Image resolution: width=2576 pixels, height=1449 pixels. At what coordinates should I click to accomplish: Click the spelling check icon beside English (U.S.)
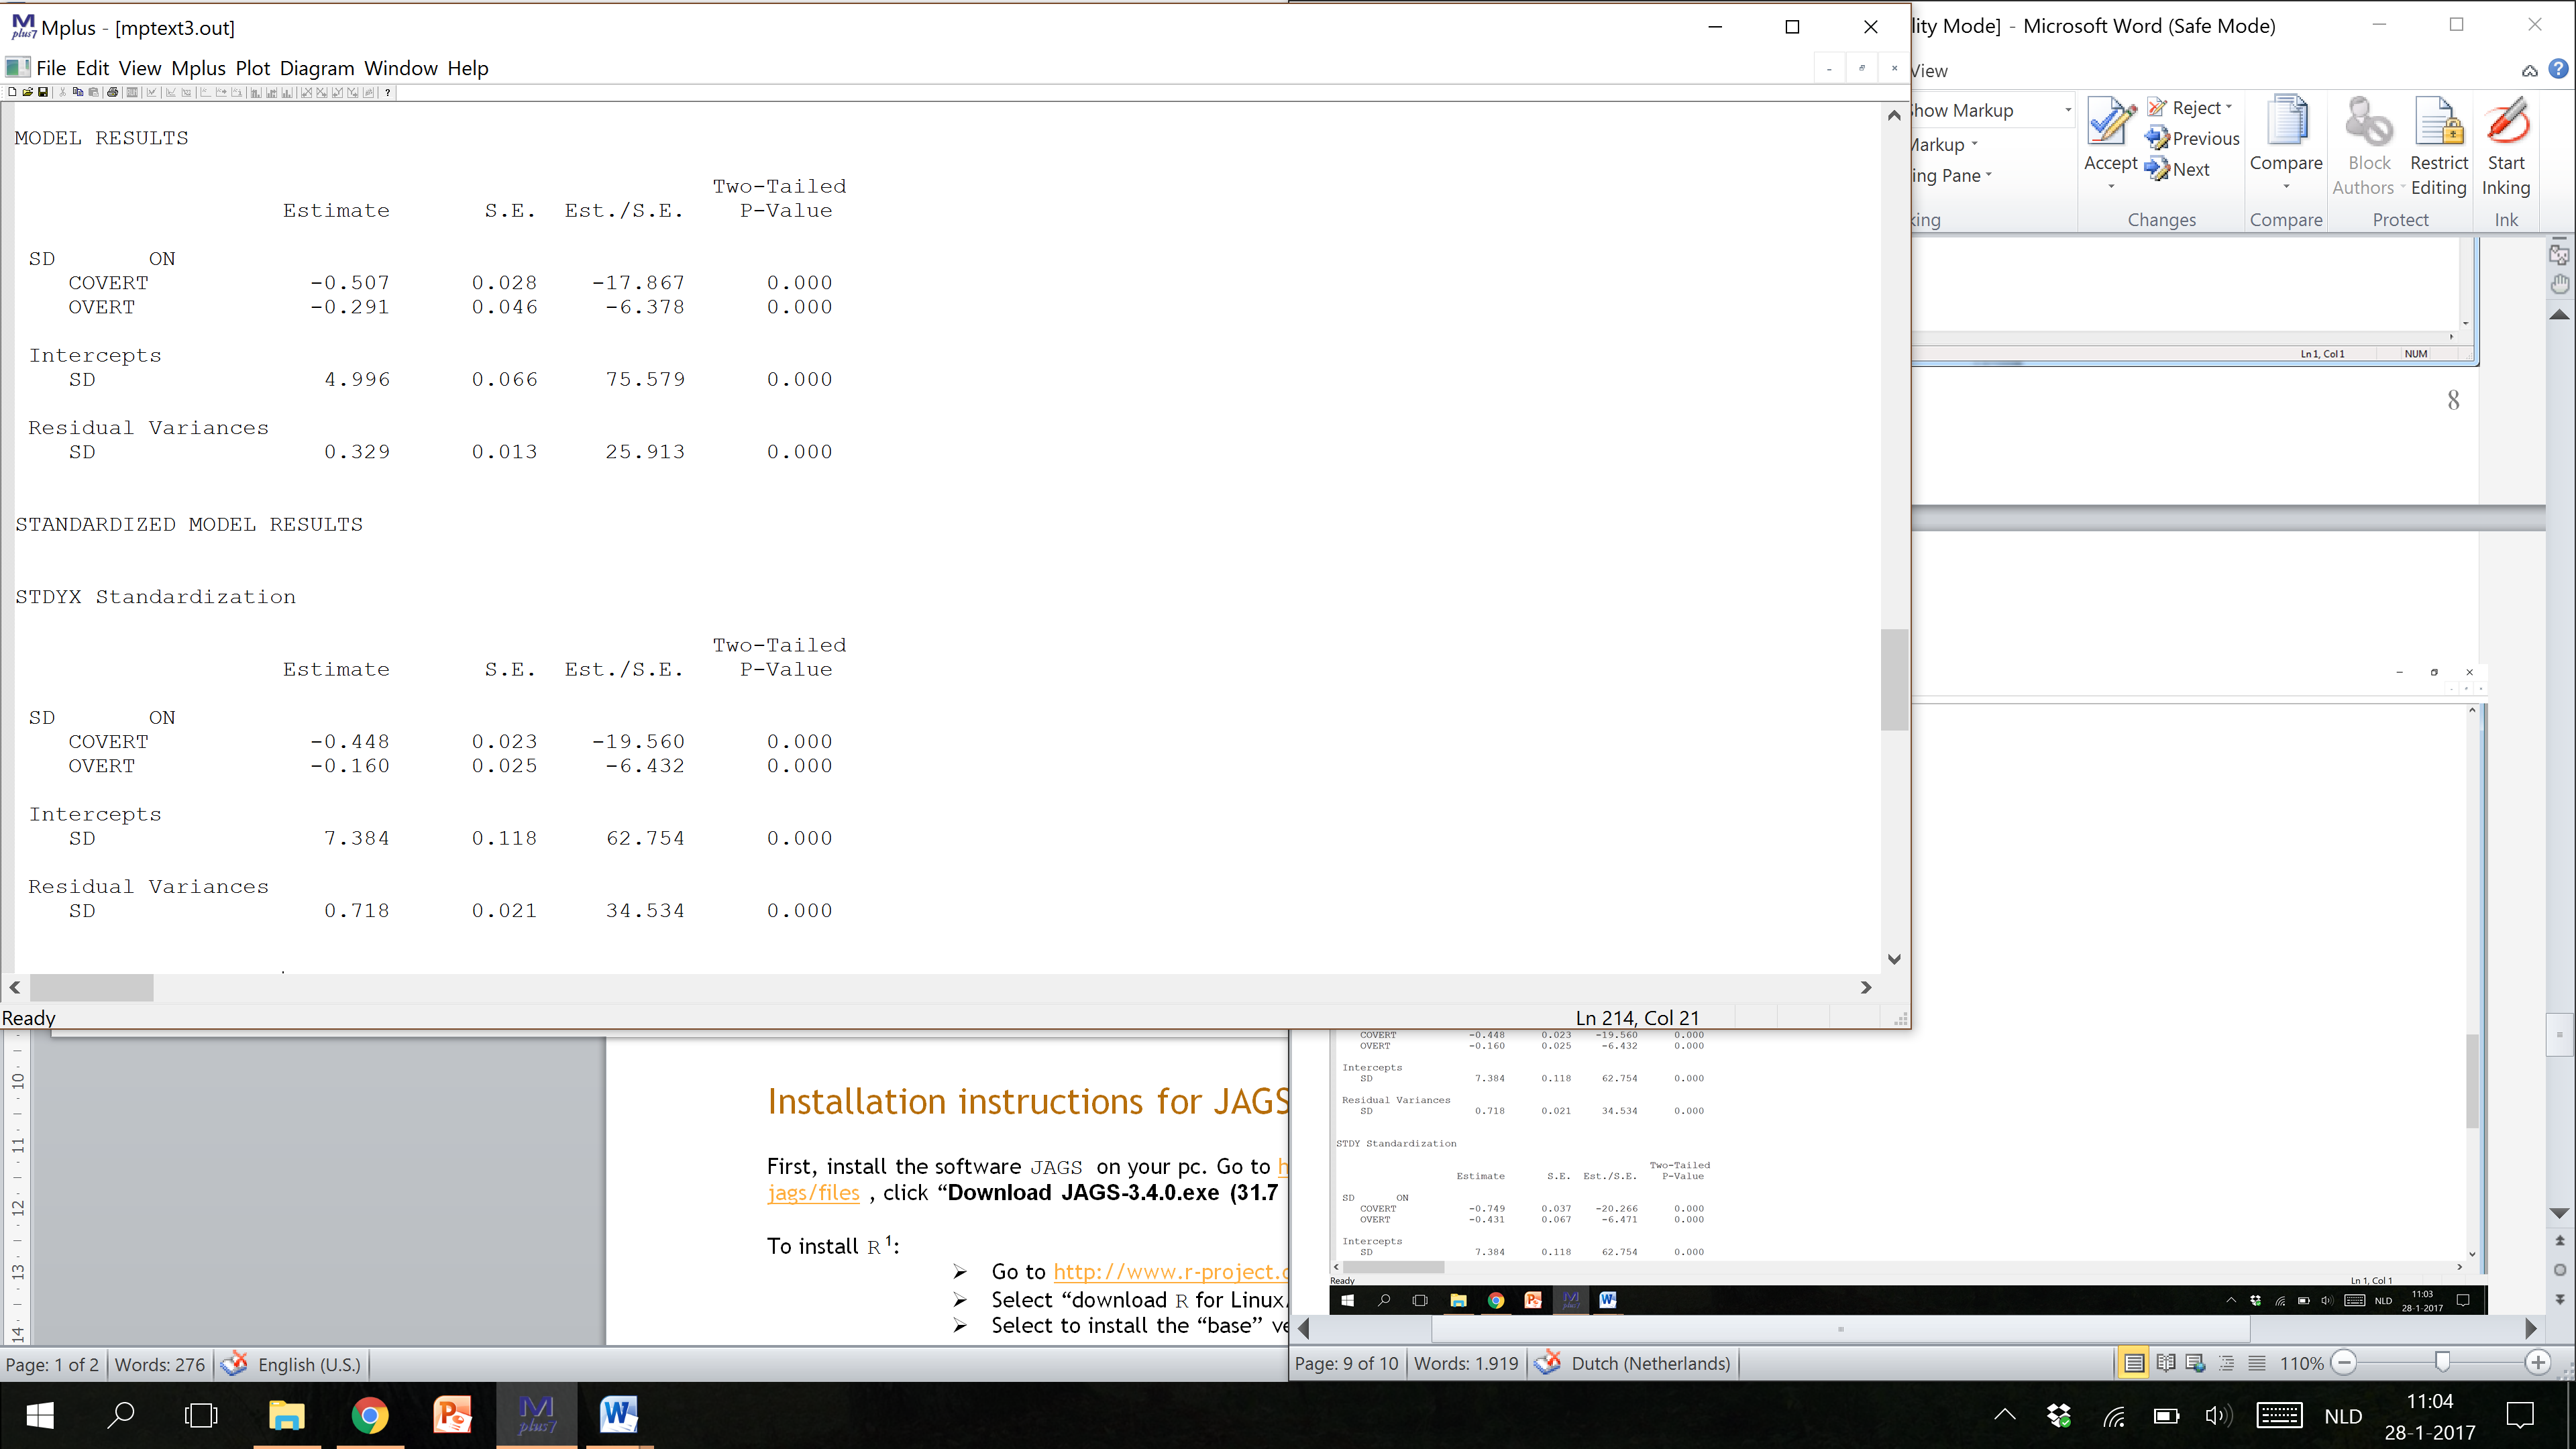235,1364
